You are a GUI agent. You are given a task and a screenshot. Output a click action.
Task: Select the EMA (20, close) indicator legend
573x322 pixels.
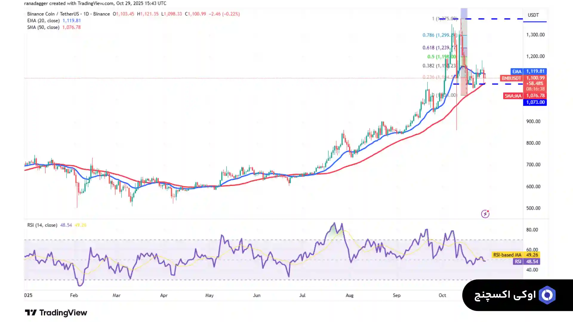coord(43,21)
